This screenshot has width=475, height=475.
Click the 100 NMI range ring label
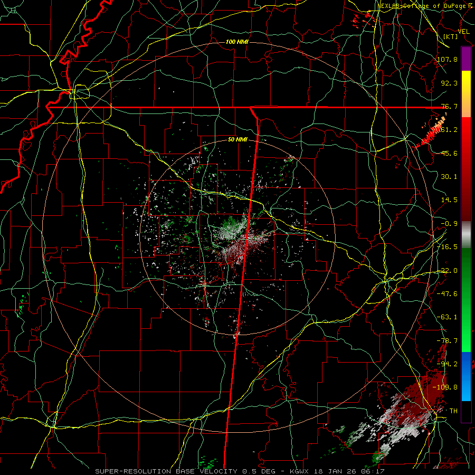[x=237, y=42]
